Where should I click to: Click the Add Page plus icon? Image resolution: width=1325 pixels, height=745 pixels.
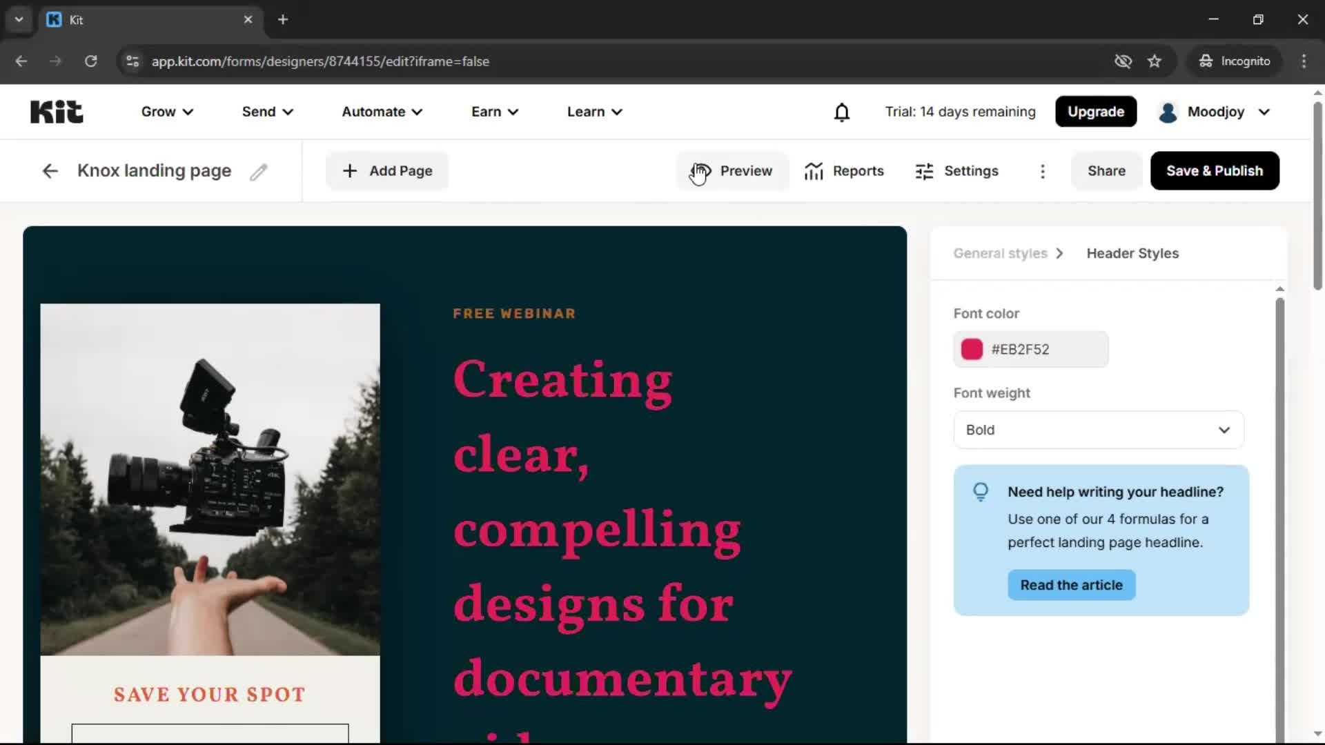pos(350,170)
